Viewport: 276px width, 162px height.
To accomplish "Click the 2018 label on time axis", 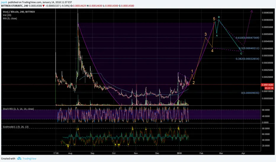I will point(179,153).
